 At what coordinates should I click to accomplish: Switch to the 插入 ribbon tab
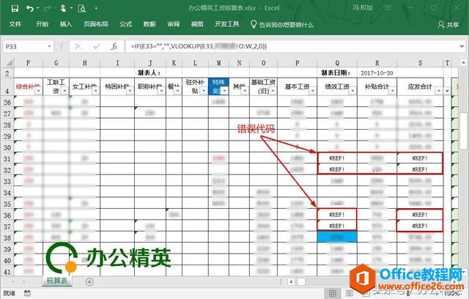click(x=66, y=24)
